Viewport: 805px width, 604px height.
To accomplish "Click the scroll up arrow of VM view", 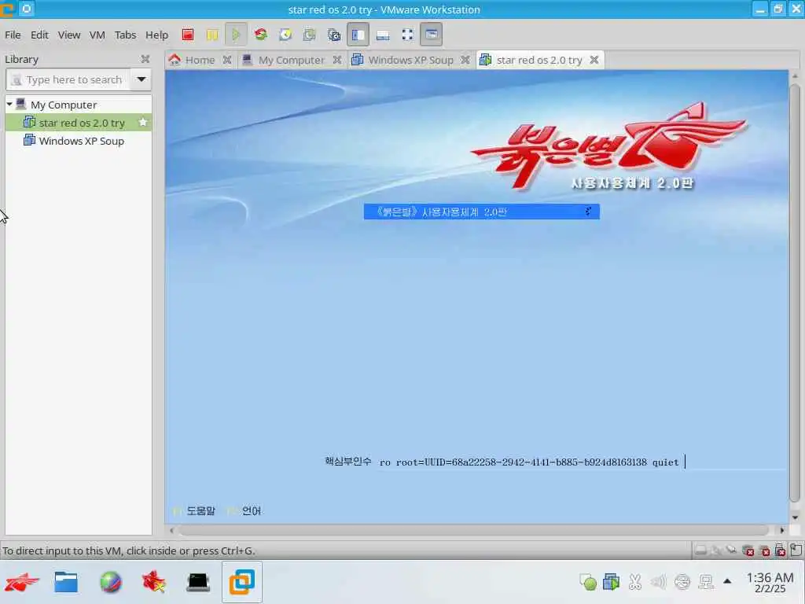I will [x=795, y=76].
